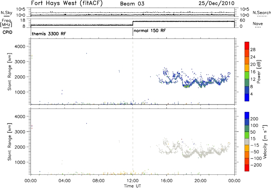Viewport: 271px width, 188px height.
Task: Click the '18' frequency axis tick label
Action: [23, 20]
